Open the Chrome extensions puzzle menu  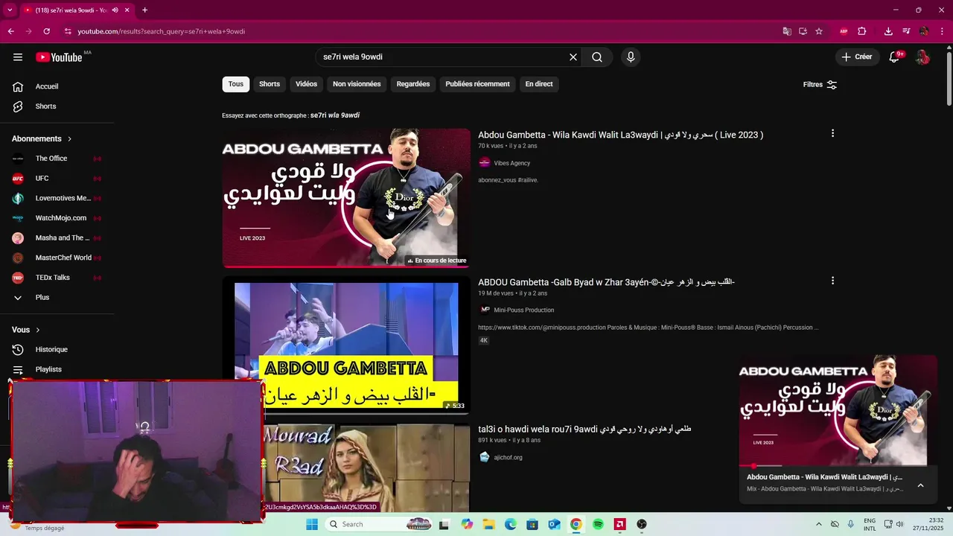(862, 31)
